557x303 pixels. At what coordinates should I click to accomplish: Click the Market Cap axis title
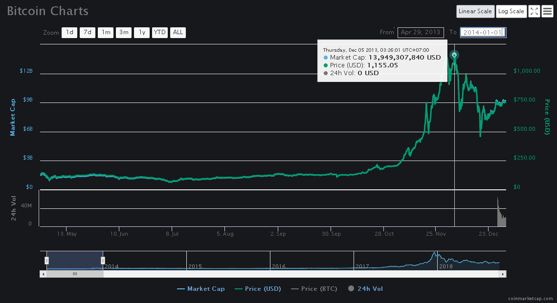point(13,117)
